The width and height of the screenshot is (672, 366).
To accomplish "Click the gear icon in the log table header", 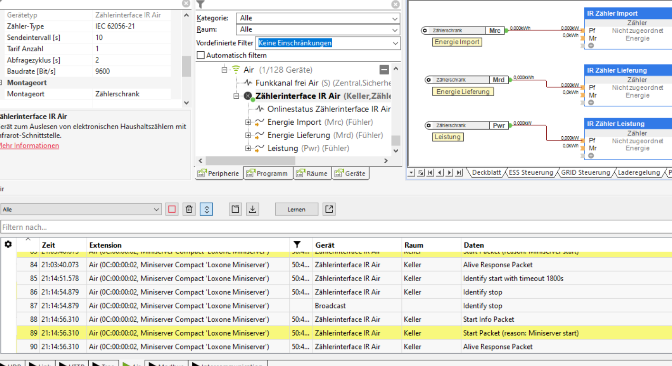I will 8,244.
